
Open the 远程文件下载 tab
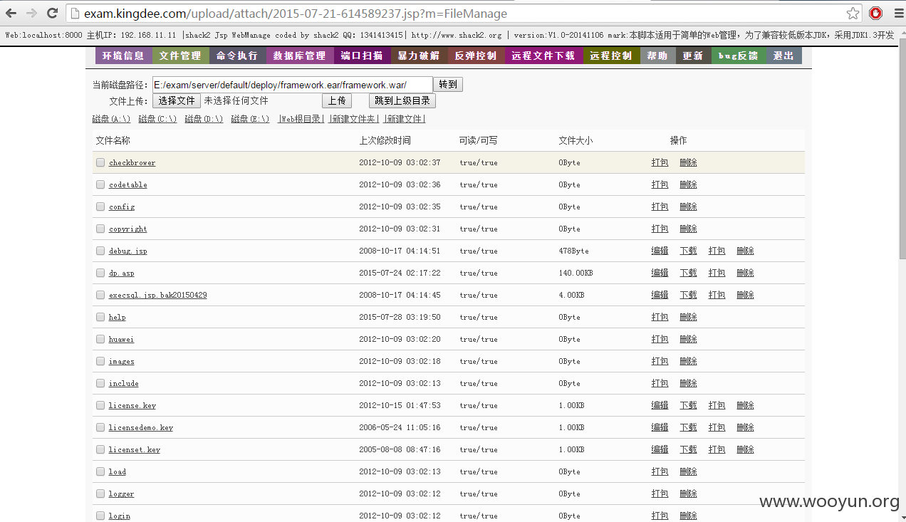point(543,56)
